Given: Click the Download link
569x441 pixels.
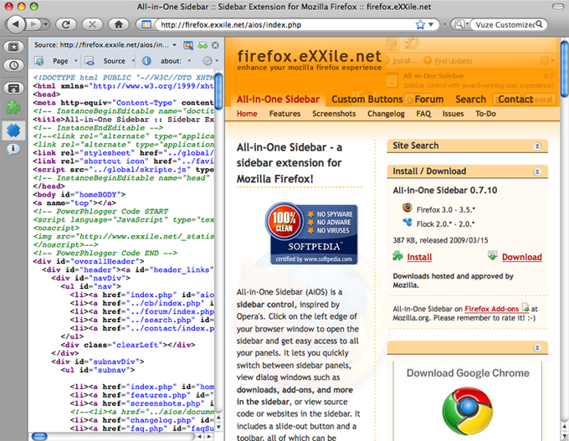Looking at the screenshot, I should [522, 257].
